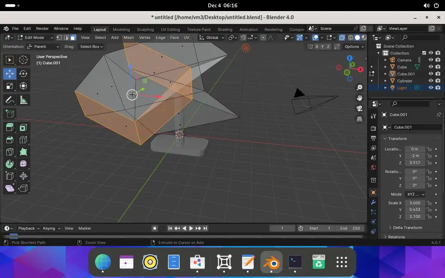Click the viewport zoom magnifier icon

point(359,88)
